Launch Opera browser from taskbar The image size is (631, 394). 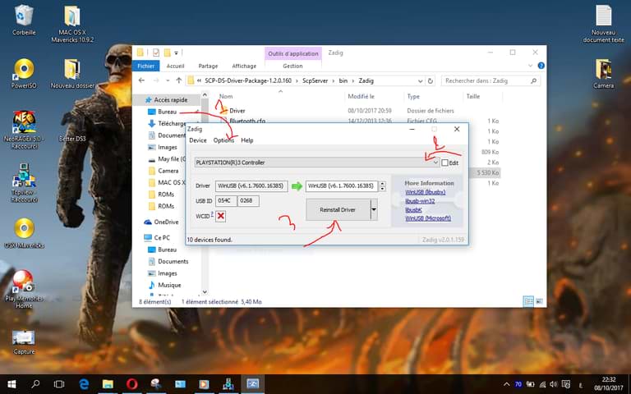tap(131, 384)
